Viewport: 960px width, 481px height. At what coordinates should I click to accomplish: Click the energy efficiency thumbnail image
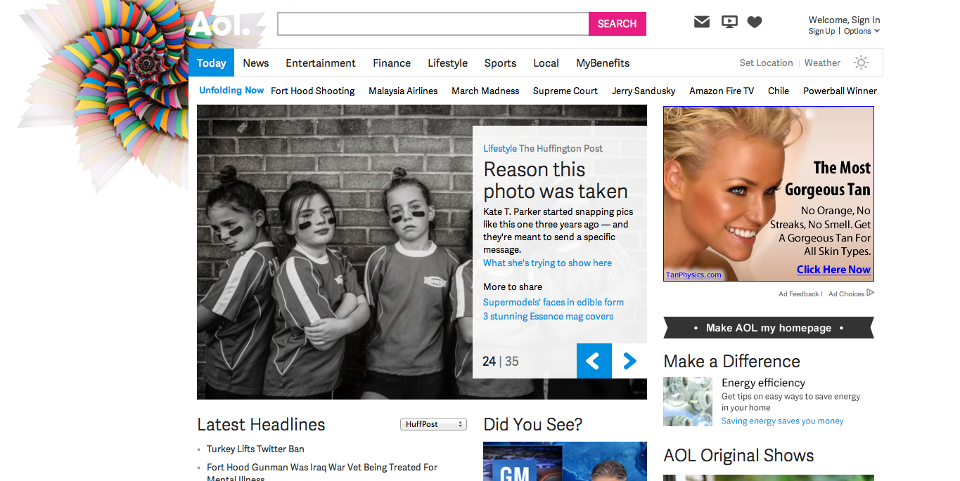(688, 402)
